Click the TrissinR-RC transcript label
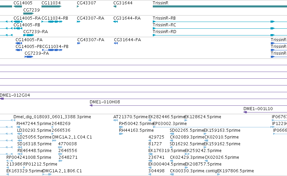 tap(164, 25)
